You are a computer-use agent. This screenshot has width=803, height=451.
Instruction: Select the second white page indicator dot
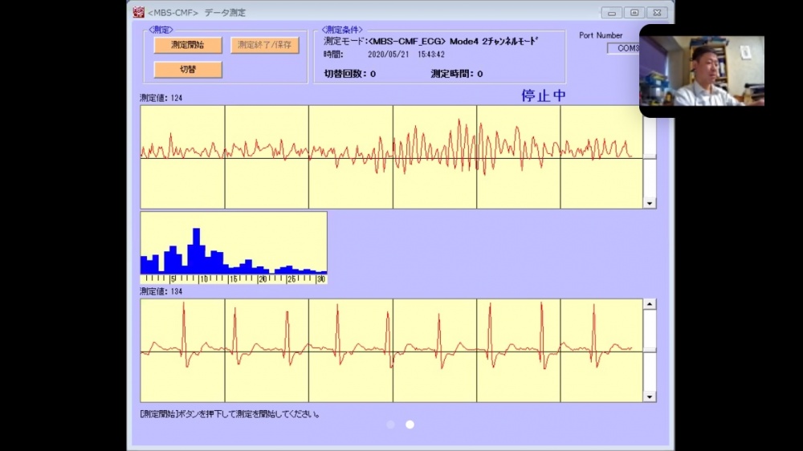coord(410,425)
